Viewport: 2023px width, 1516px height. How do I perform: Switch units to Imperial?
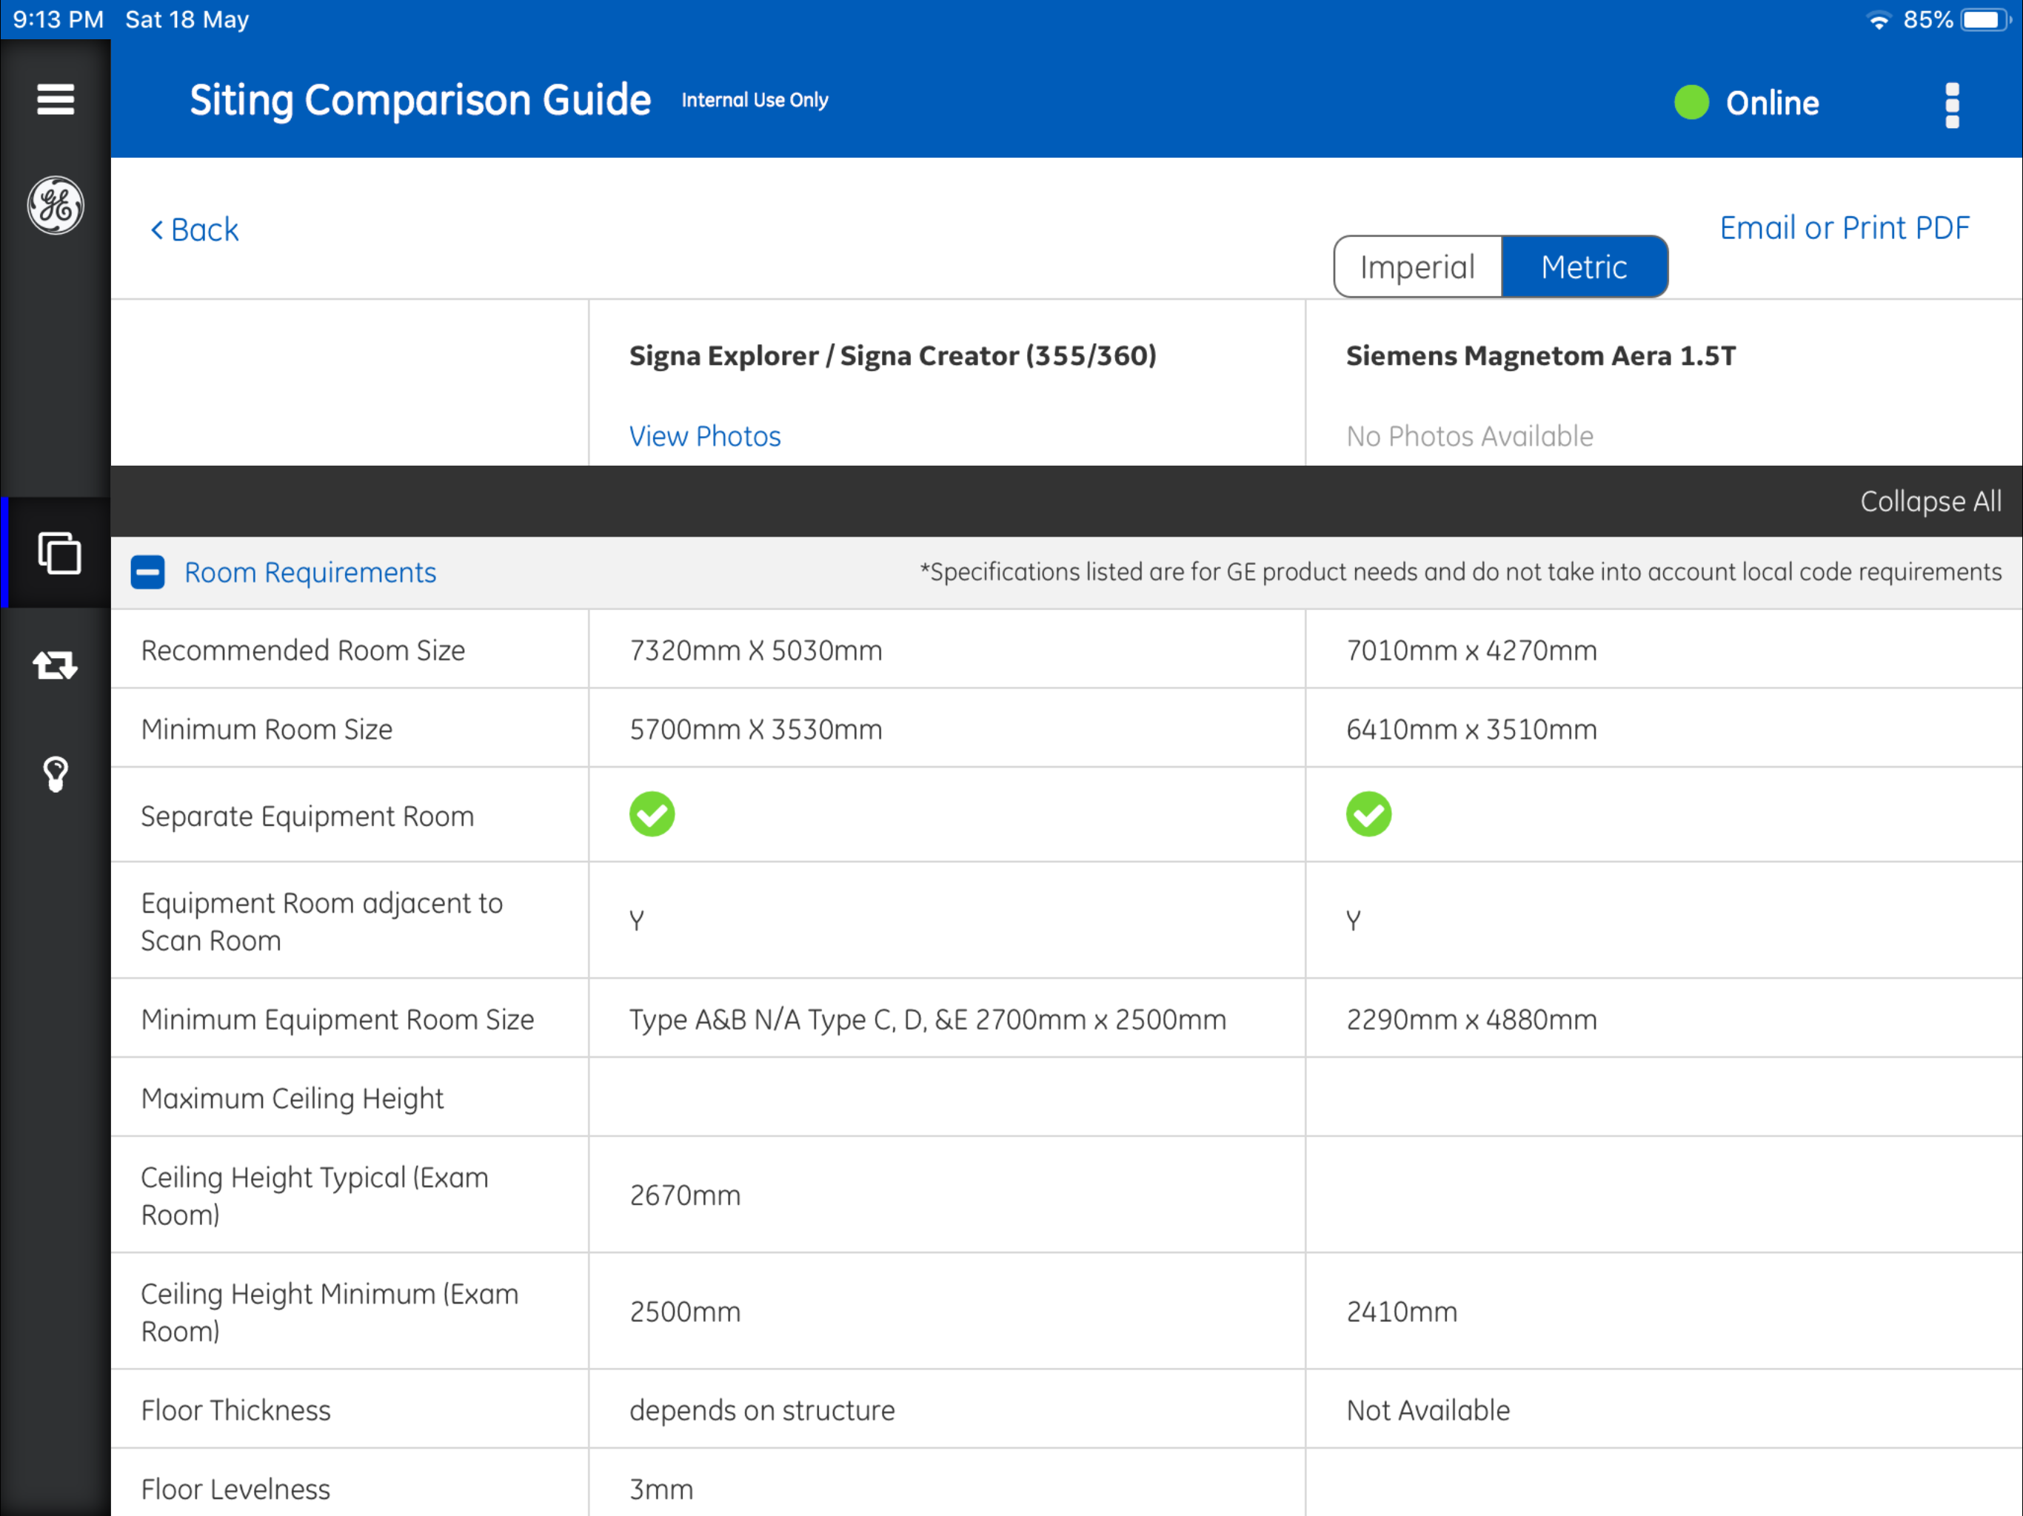click(1417, 267)
